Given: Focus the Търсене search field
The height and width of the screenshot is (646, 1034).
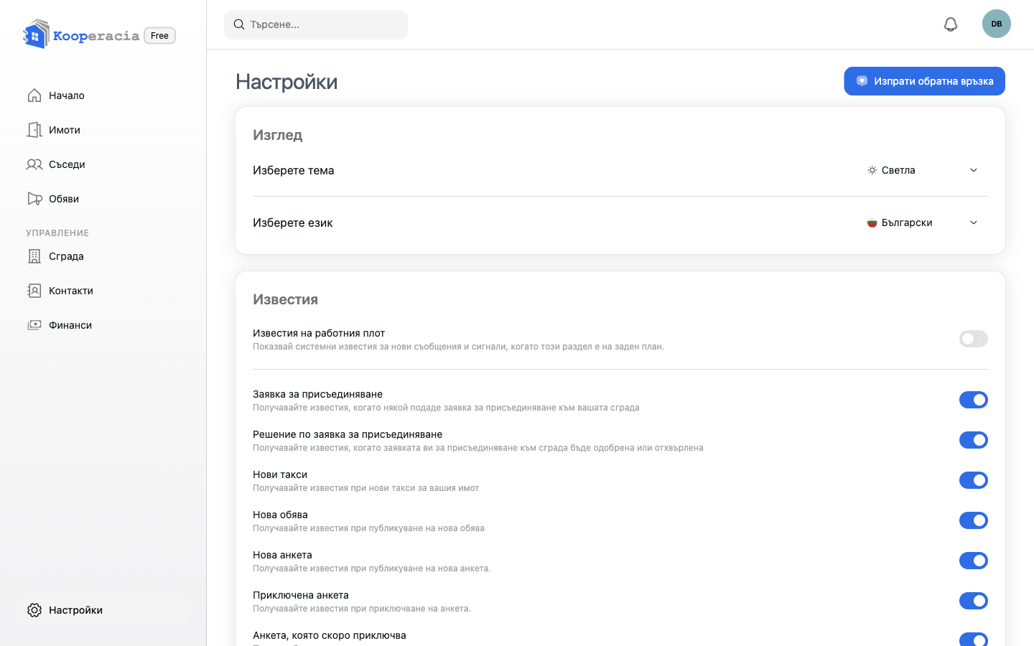Looking at the screenshot, I should 316,24.
